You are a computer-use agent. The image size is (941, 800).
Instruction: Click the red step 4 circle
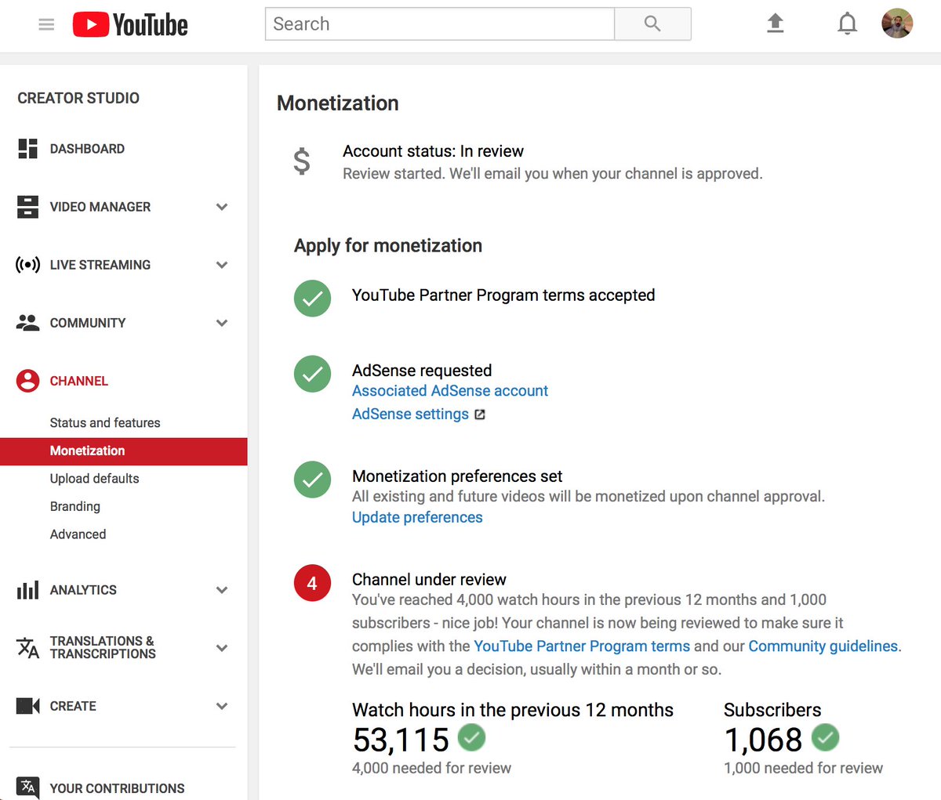click(x=312, y=583)
